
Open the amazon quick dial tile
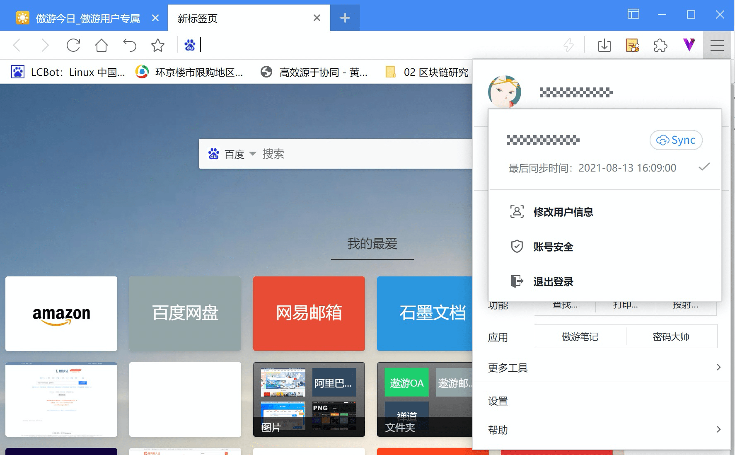tap(61, 314)
